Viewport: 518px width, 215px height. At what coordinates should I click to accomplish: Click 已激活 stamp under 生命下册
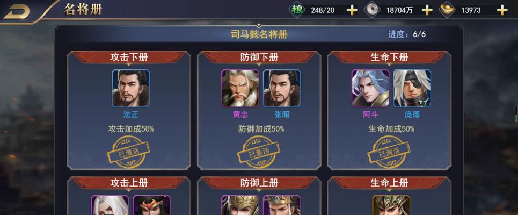[389, 152]
